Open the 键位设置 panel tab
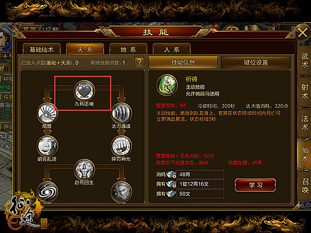 coord(256,62)
